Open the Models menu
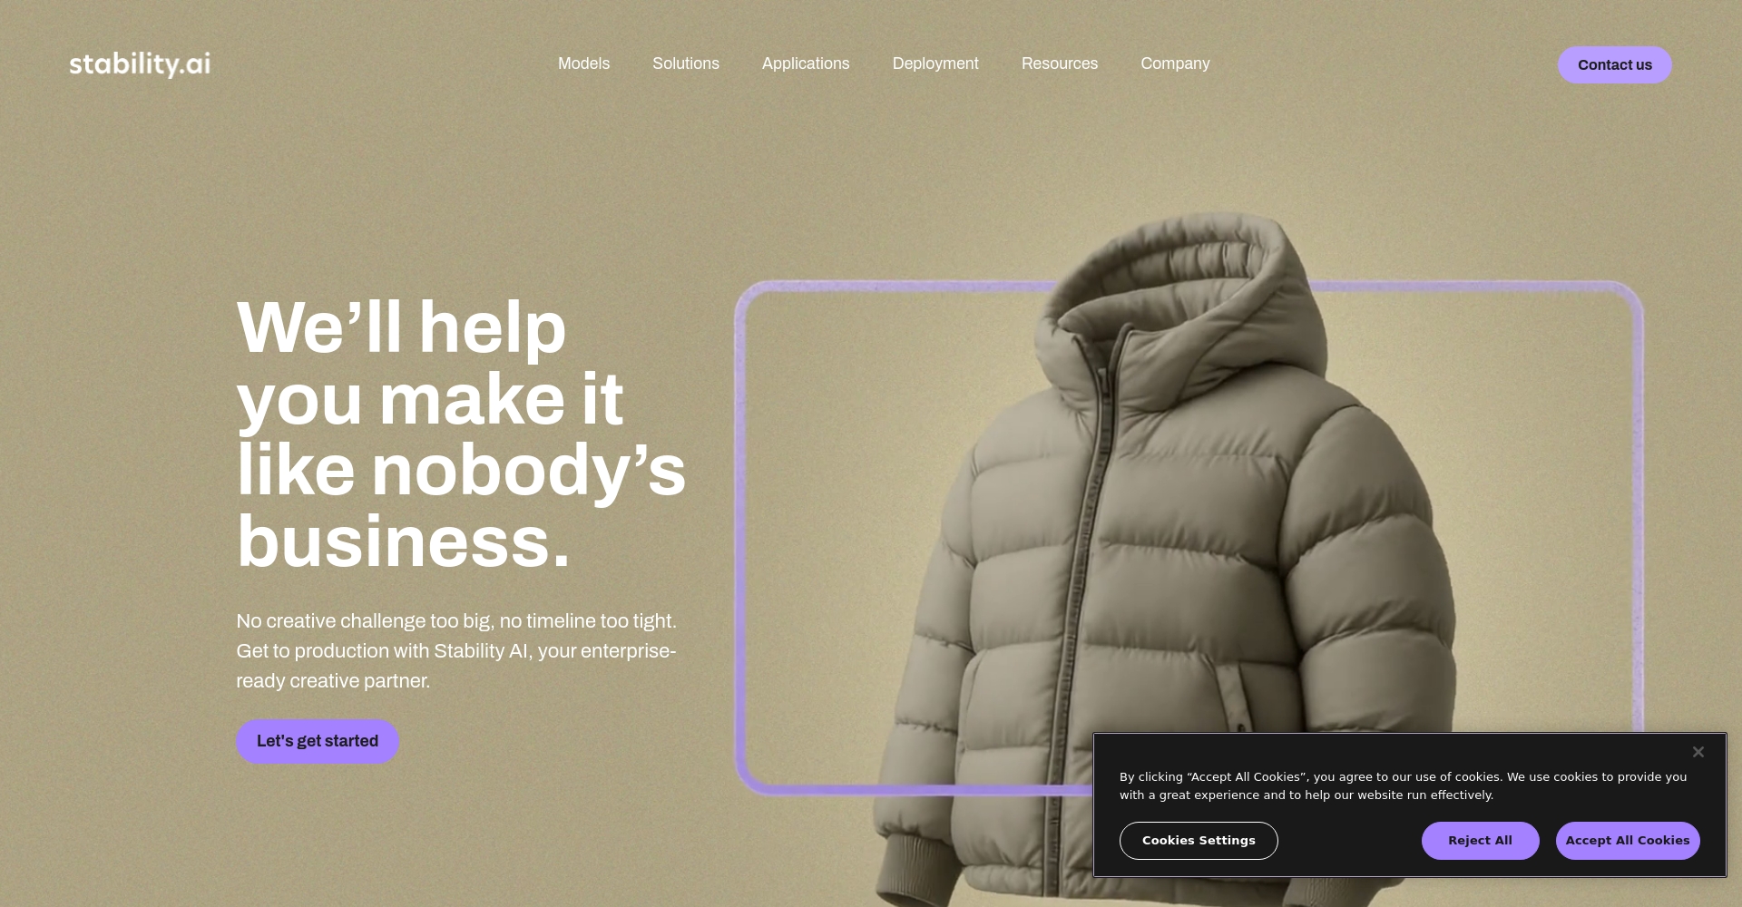This screenshot has width=1742, height=907. (x=583, y=63)
